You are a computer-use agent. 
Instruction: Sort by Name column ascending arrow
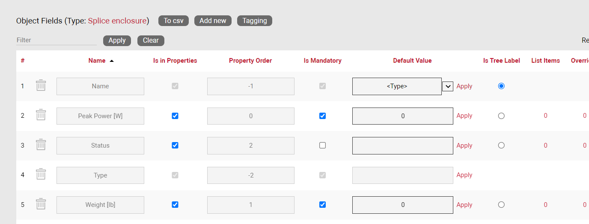click(112, 61)
